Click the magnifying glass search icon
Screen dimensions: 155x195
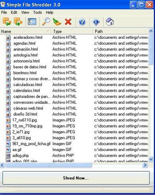click(x=46, y=22)
